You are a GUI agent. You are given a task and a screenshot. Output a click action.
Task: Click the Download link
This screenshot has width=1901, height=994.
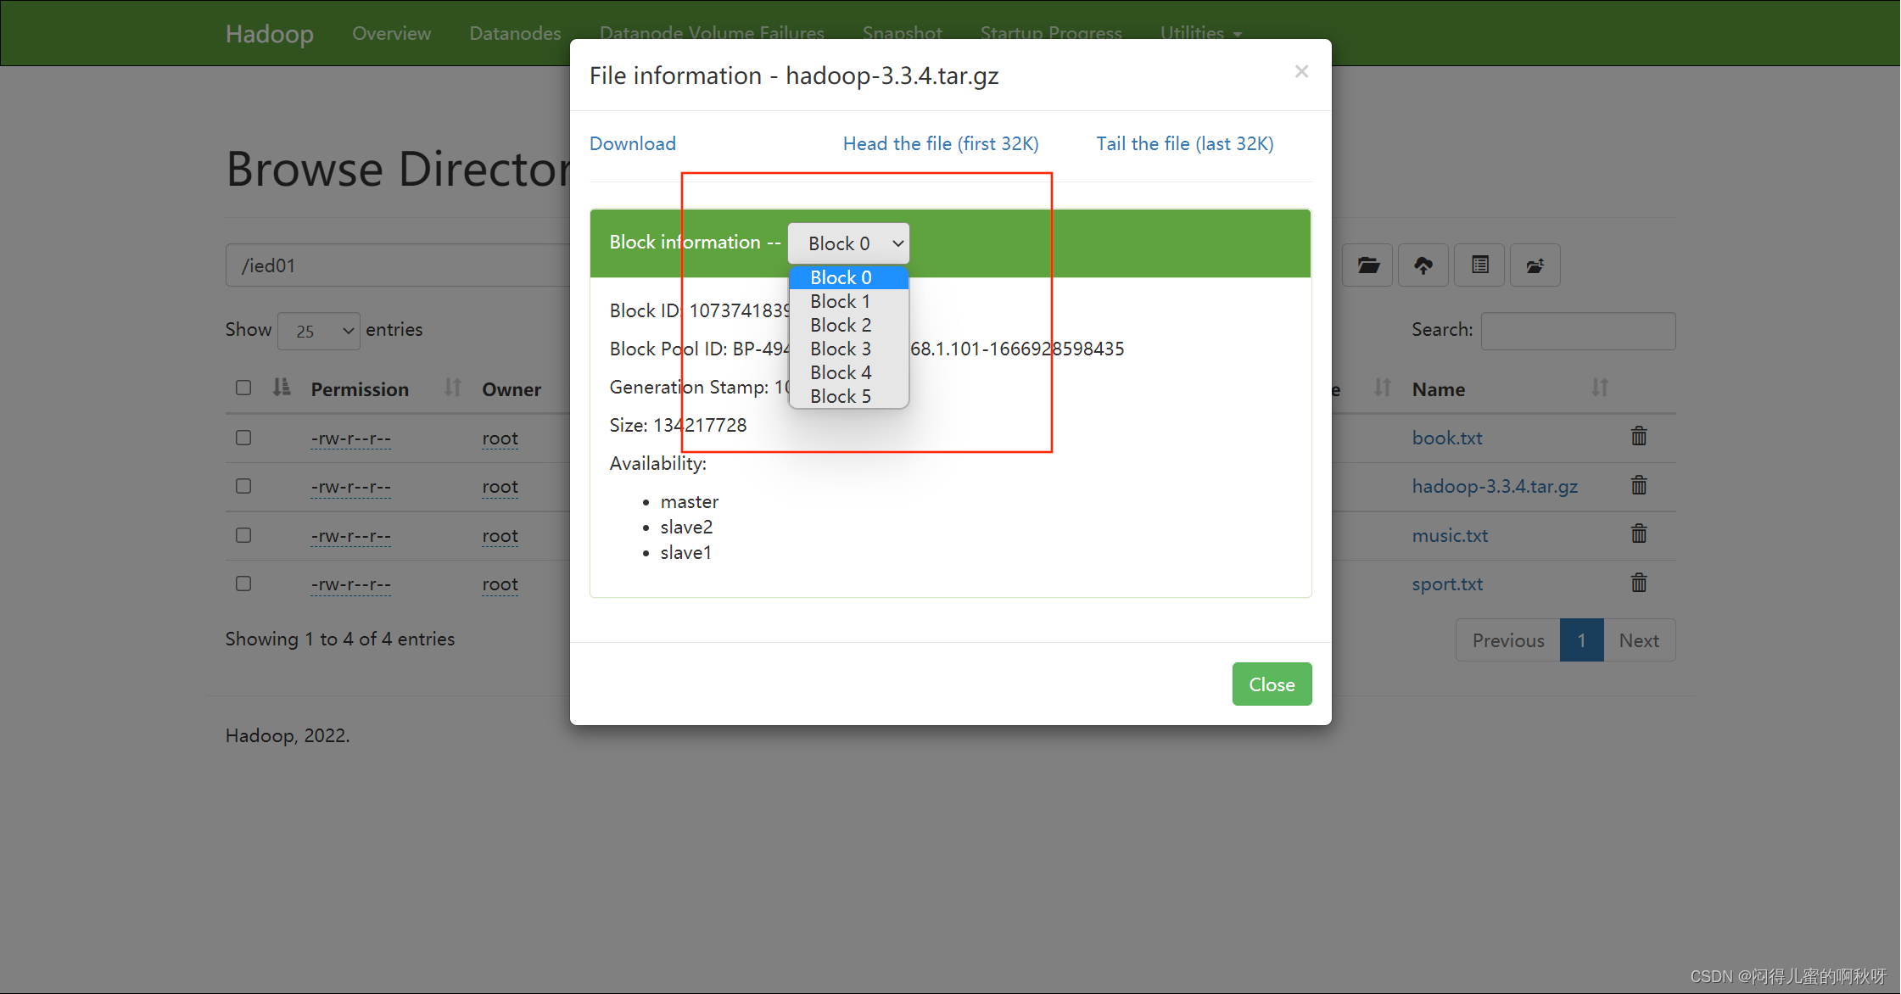coord(633,144)
